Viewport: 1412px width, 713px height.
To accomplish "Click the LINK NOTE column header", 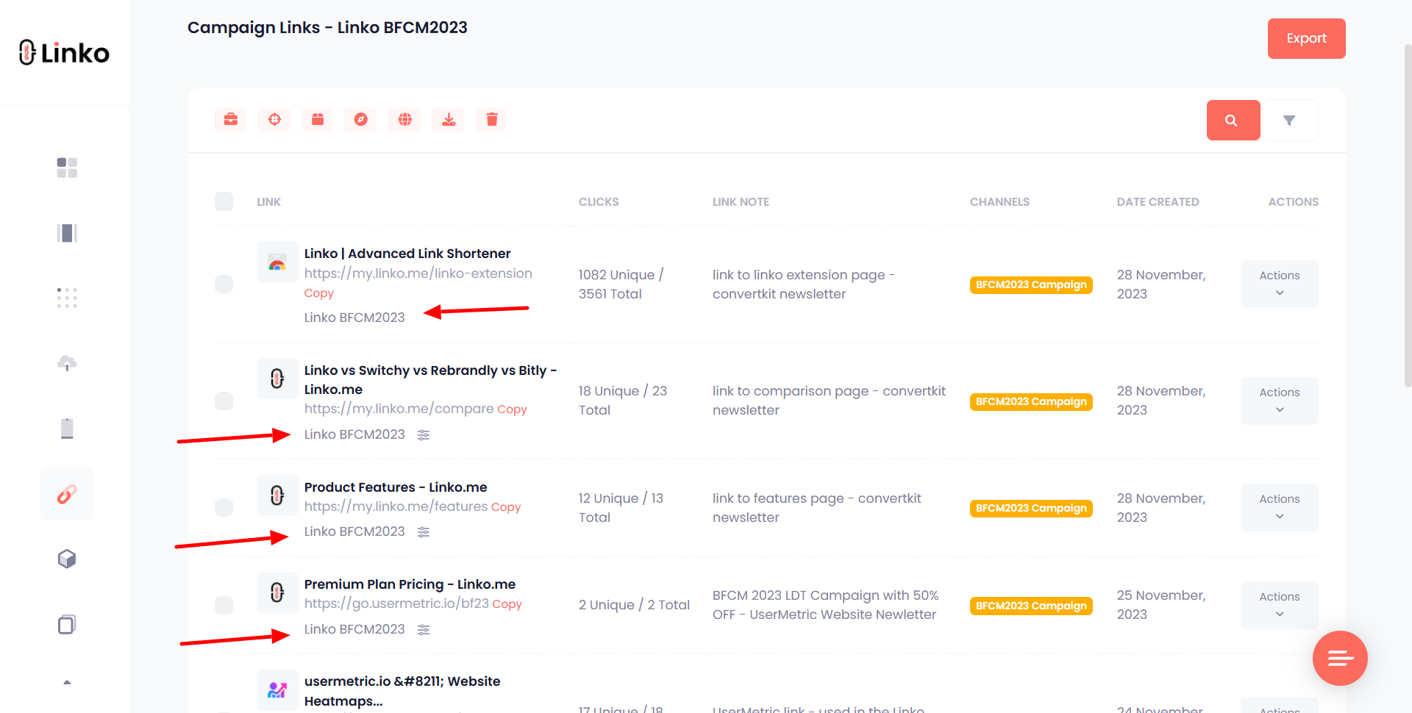I will pyautogui.click(x=741, y=201).
